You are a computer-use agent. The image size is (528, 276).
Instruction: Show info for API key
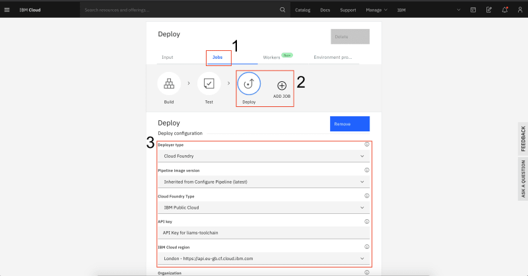pyautogui.click(x=367, y=221)
